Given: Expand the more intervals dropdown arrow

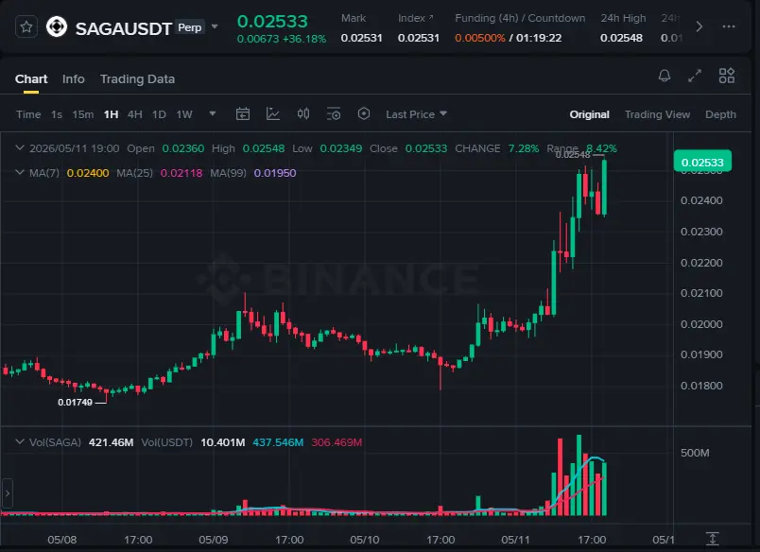Looking at the screenshot, I should pos(213,113).
